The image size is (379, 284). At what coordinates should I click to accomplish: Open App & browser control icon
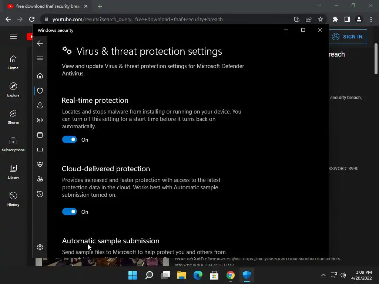coord(40,135)
